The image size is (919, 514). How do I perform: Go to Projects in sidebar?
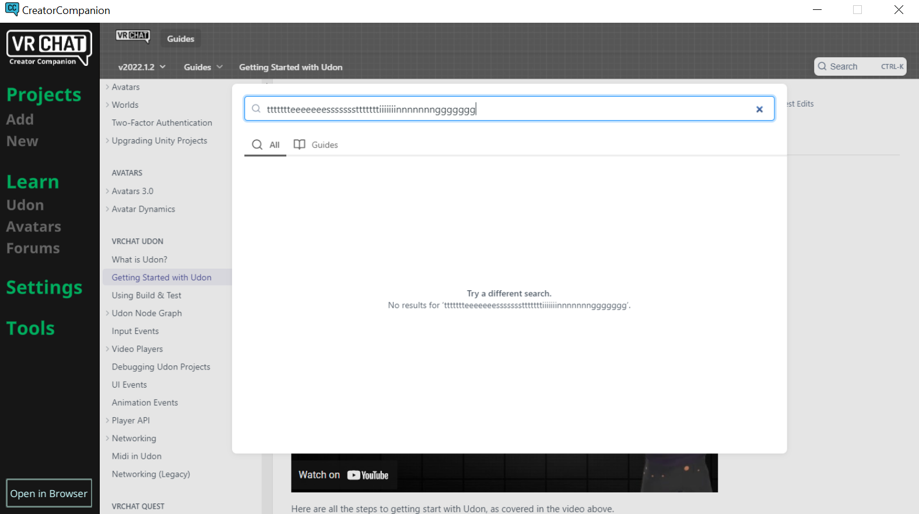point(44,94)
